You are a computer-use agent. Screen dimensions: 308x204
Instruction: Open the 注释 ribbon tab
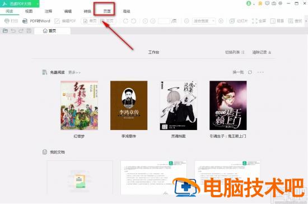tap(48, 11)
